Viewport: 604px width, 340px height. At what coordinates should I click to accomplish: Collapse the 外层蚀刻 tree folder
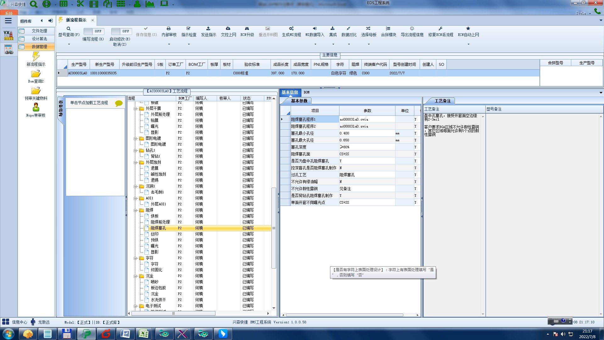click(136, 162)
